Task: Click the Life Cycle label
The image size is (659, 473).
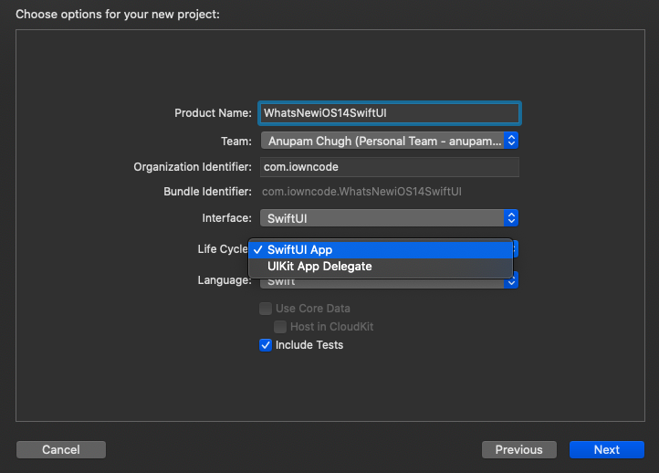Action: [223, 249]
